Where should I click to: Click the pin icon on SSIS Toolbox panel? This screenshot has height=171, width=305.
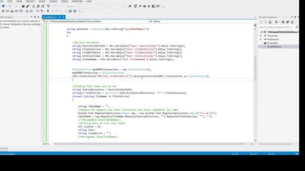pyautogui.click(x=35, y=17)
